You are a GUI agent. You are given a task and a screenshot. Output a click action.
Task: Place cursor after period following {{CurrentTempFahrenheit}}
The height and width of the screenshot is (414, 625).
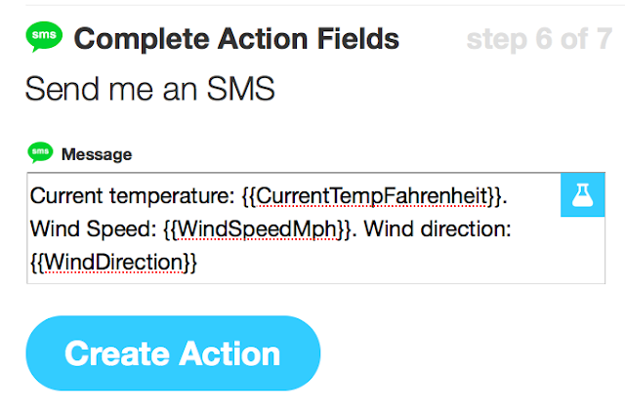510,196
